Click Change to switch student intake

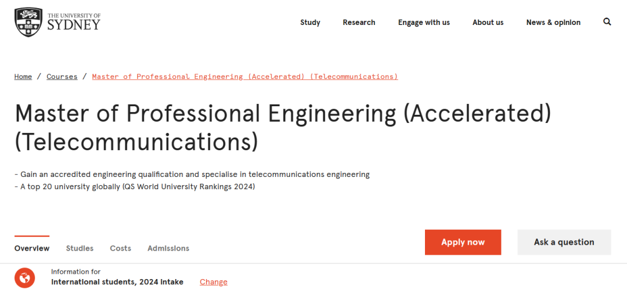coord(214,282)
